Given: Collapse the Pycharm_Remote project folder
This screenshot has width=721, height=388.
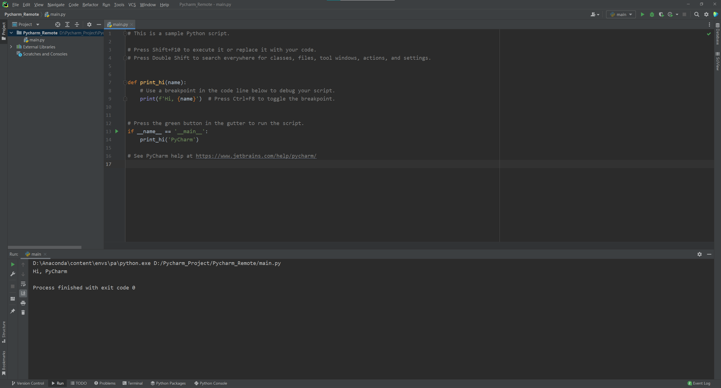Looking at the screenshot, I should [11, 33].
